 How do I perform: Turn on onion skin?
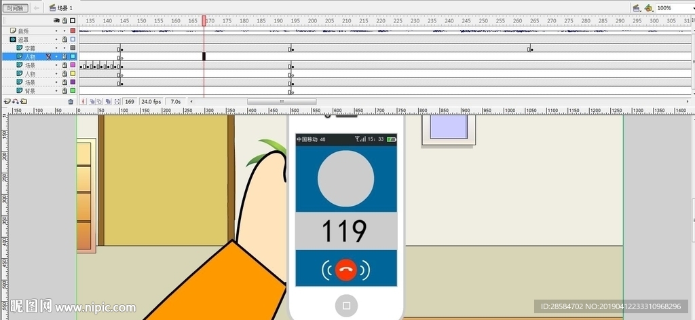(92, 102)
